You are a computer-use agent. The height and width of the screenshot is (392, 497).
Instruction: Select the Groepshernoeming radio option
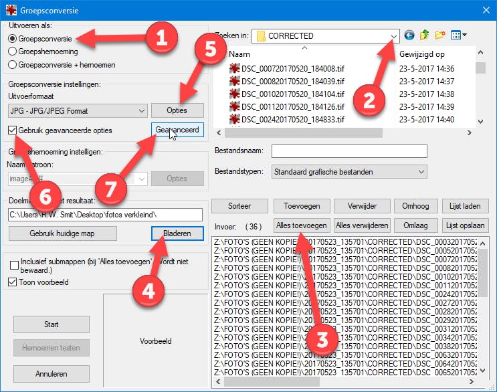12,52
